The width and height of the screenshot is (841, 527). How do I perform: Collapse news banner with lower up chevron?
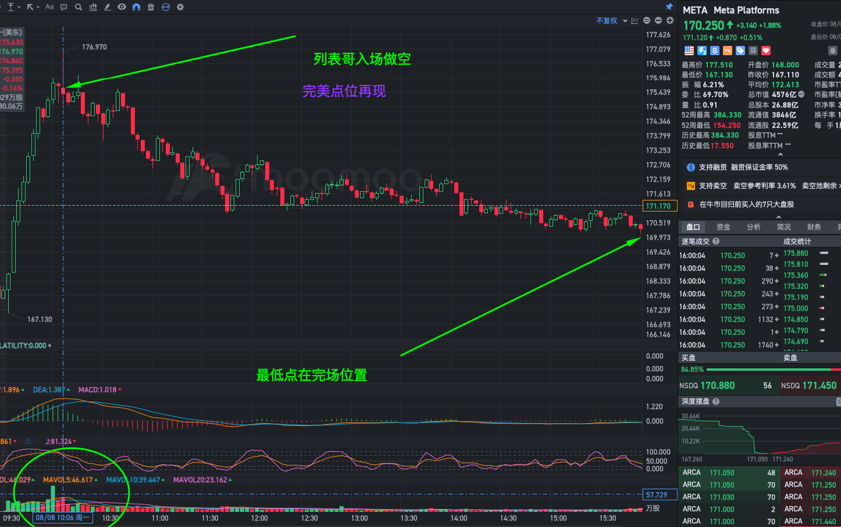point(779,217)
